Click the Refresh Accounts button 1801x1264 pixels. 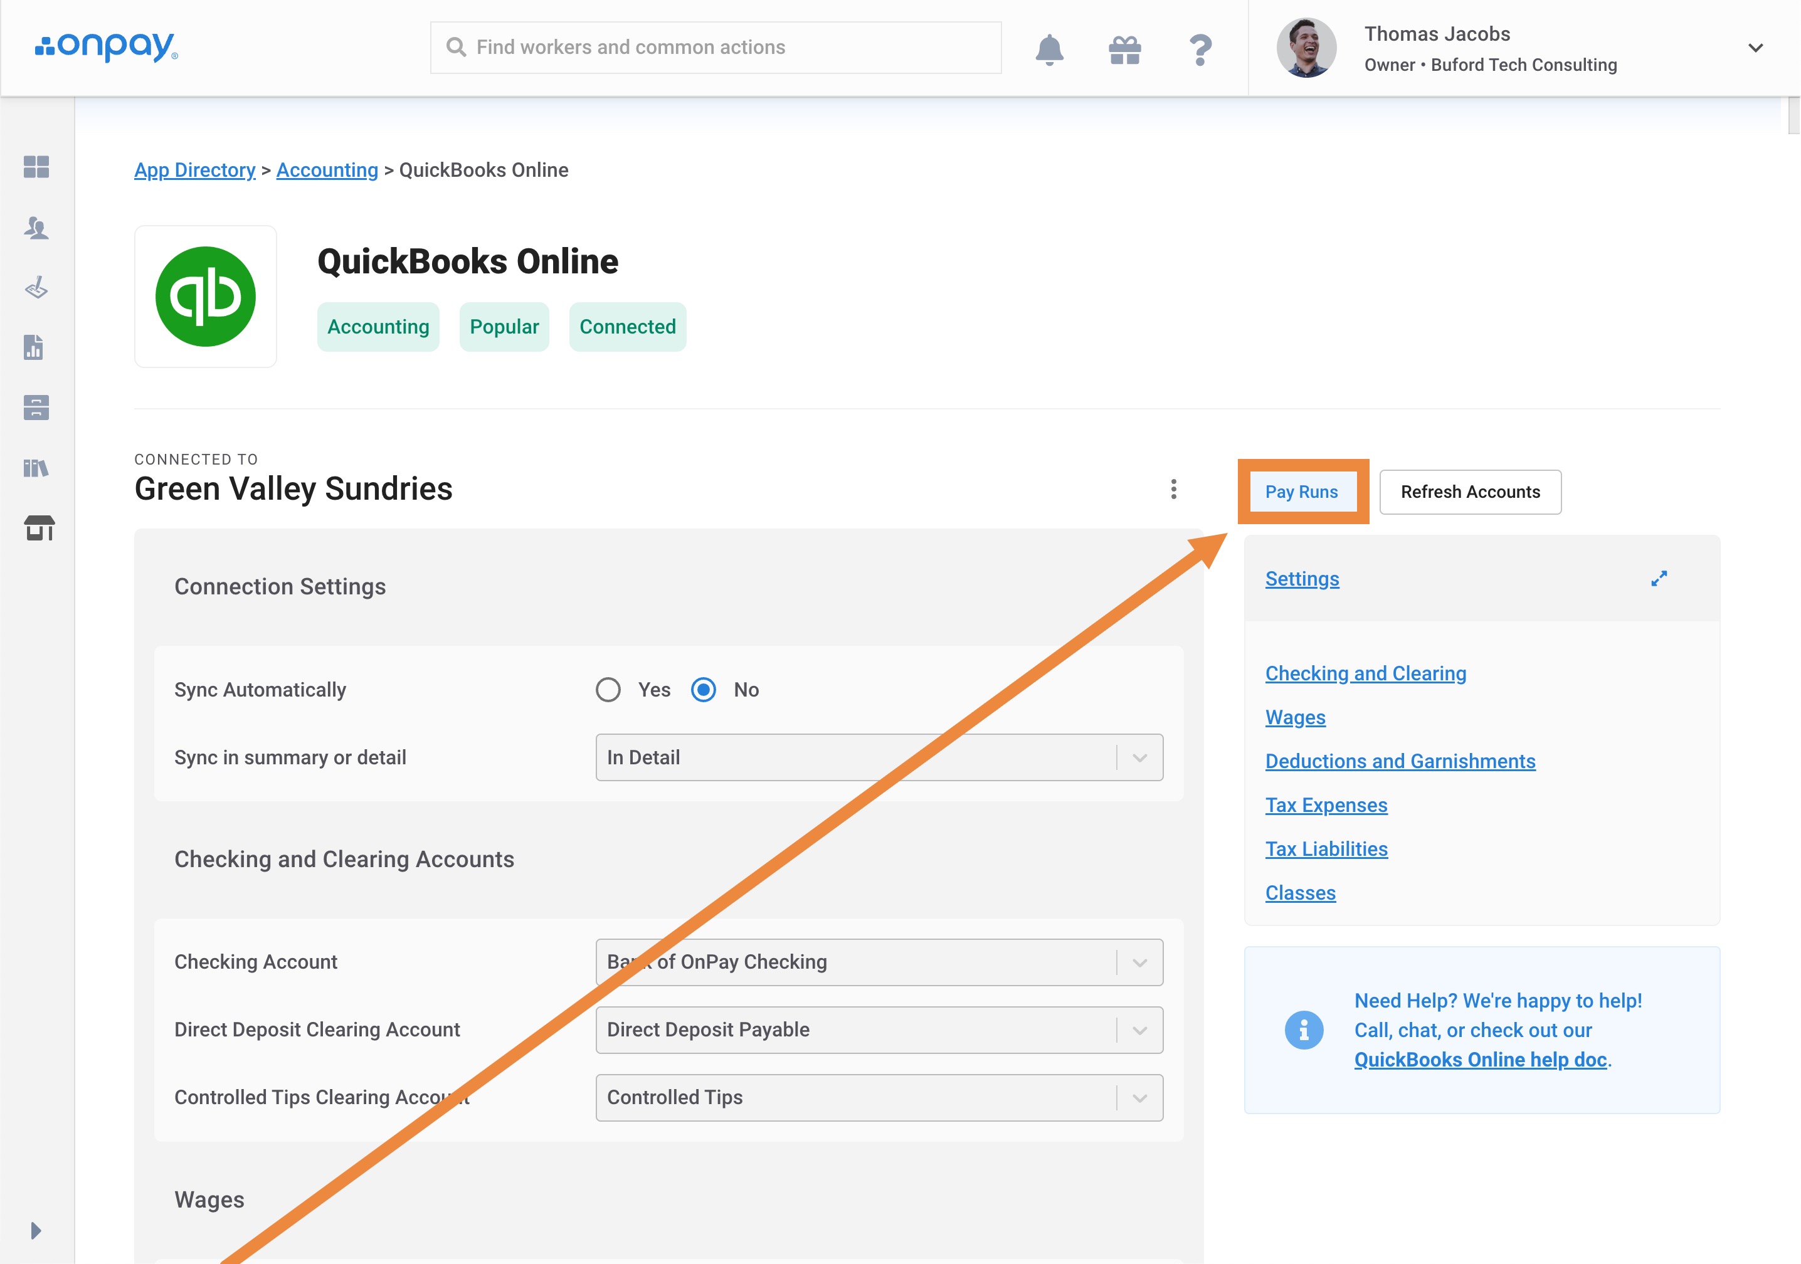point(1470,492)
